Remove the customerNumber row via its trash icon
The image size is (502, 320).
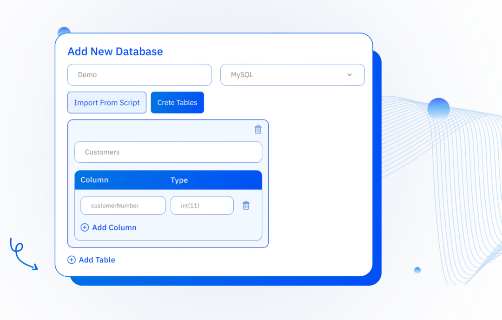pos(246,205)
